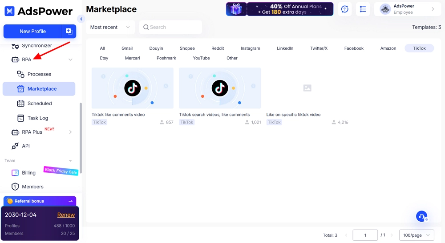Select the YouTube category tab
Screen dimensions: 445x243
pos(202,58)
